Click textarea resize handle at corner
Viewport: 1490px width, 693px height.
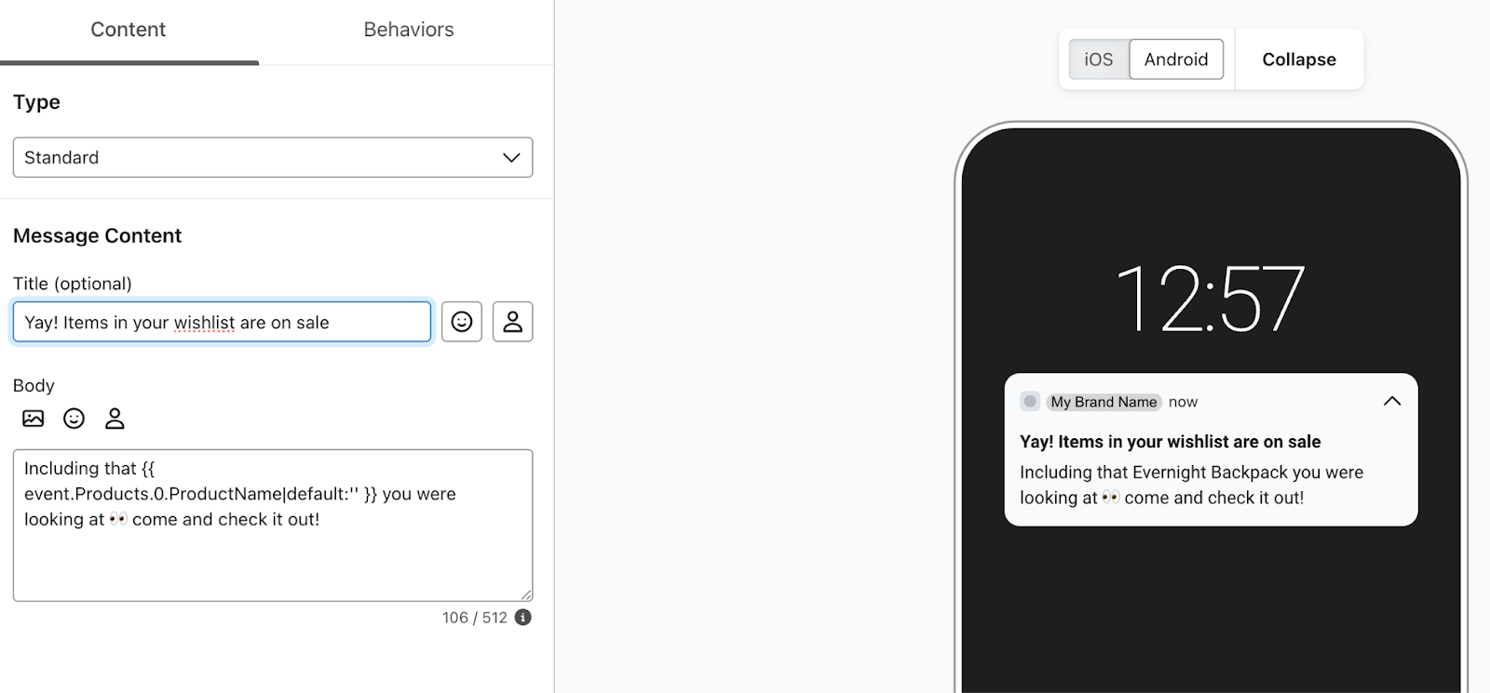click(x=526, y=594)
